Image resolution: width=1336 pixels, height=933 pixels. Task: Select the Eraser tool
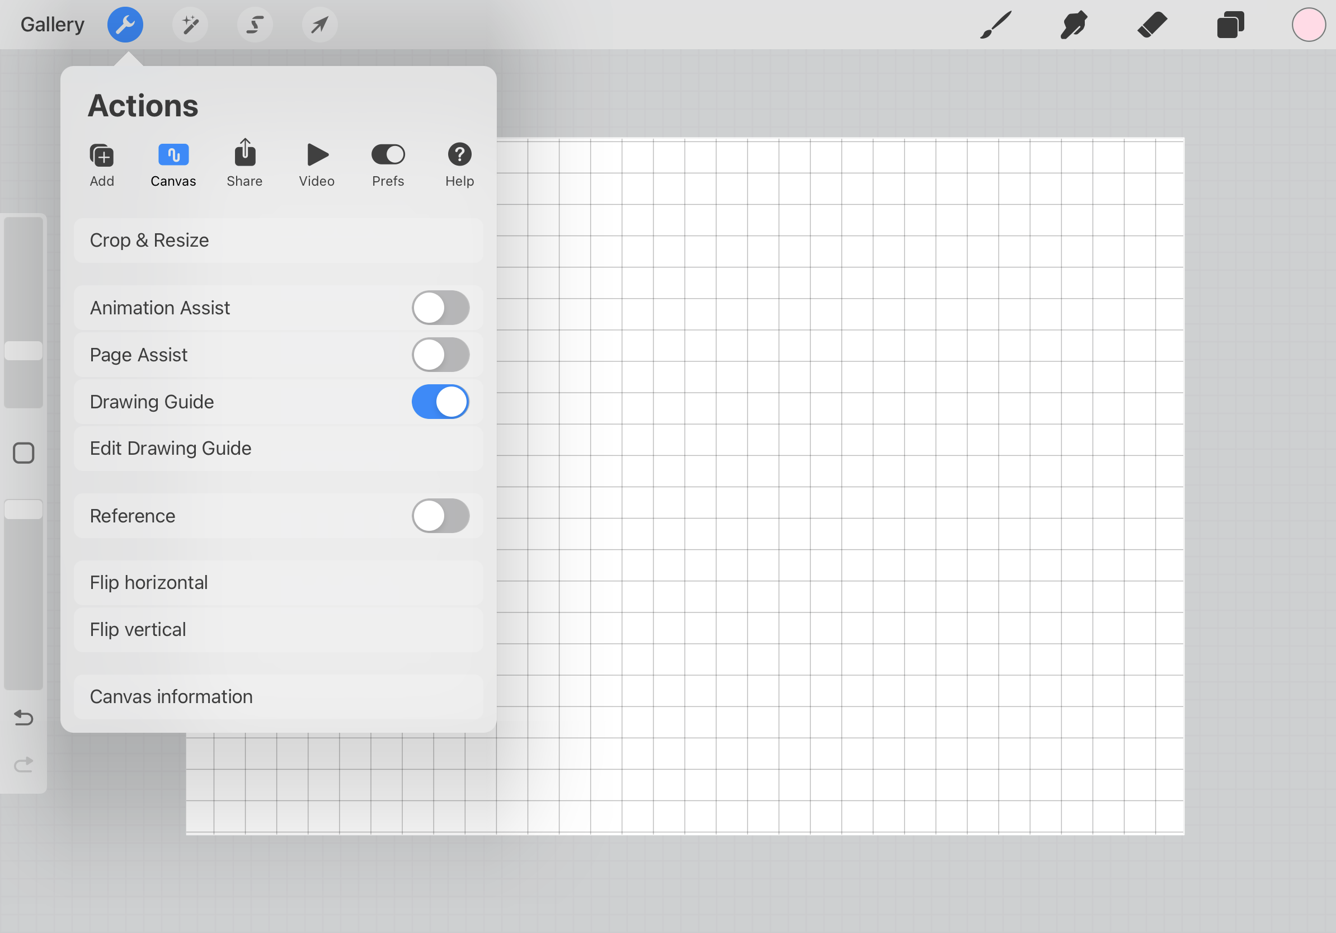[x=1152, y=25]
